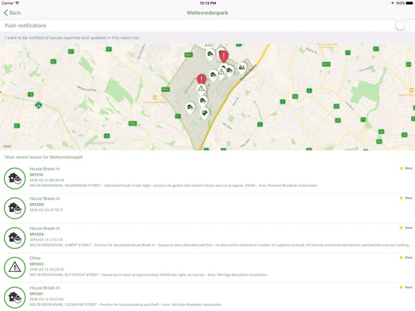This screenshot has width=415, height=311.
Task: Tap the 'Other' category title of SR1202
Action: pos(35,258)
